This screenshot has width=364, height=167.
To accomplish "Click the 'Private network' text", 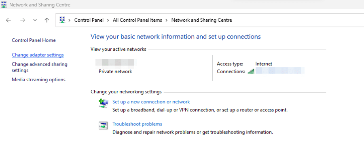I will [x=115, y=72].
